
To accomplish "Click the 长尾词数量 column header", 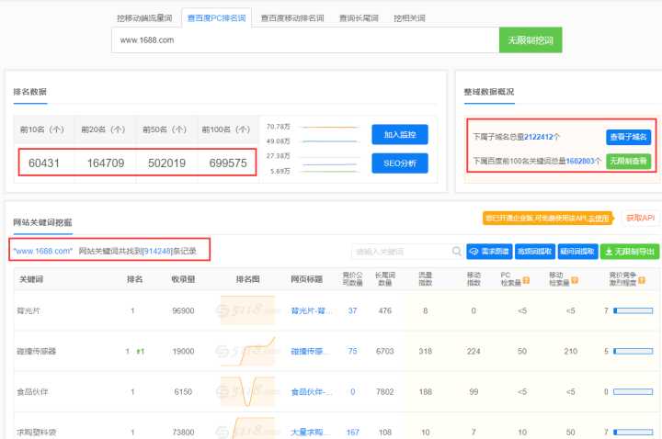I will [x=385, y=279].
